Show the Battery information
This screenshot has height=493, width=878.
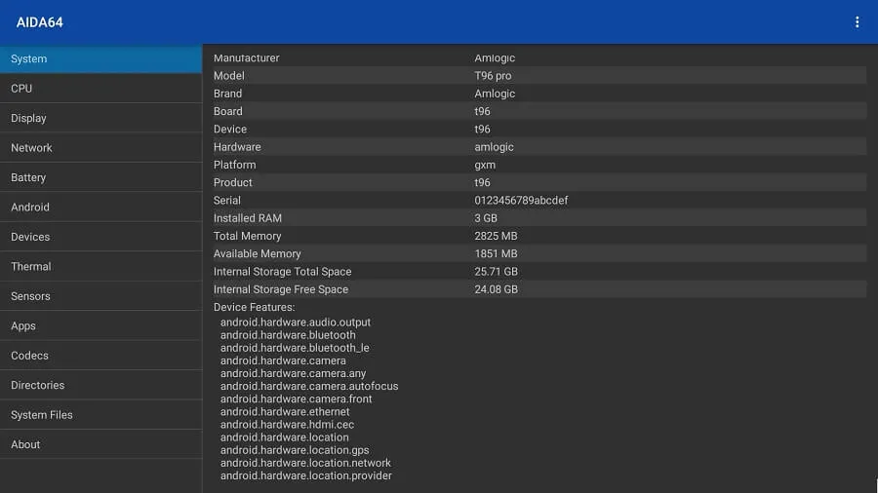click(100, 177)
